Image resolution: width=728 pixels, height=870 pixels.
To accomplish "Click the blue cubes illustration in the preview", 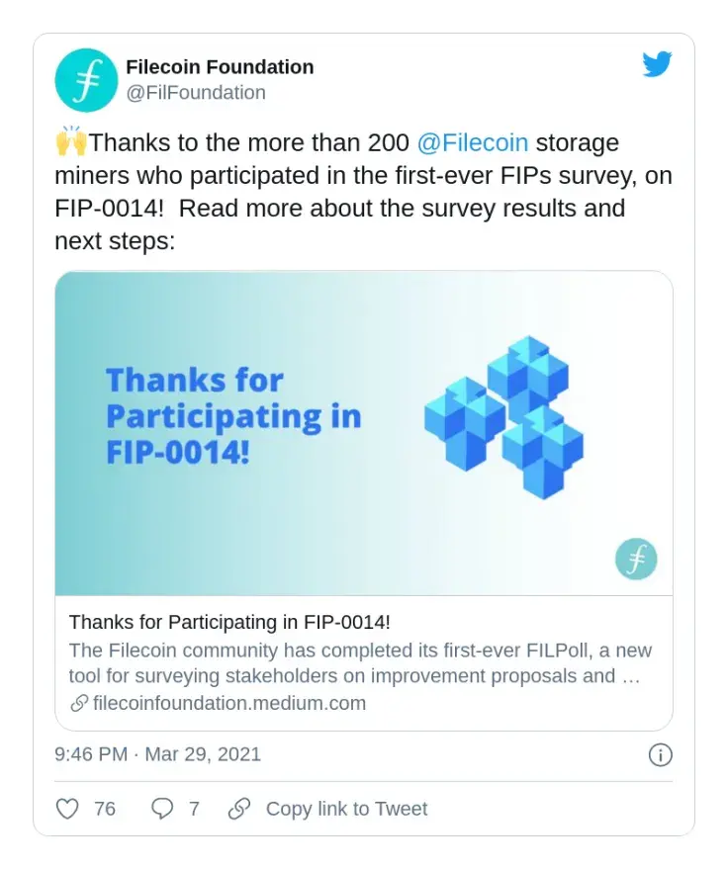I will [x=504, y=417].
